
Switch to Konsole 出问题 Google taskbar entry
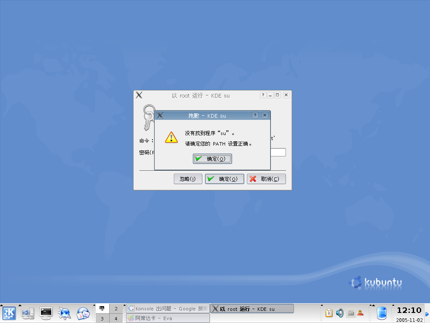[x=168, y=308]
